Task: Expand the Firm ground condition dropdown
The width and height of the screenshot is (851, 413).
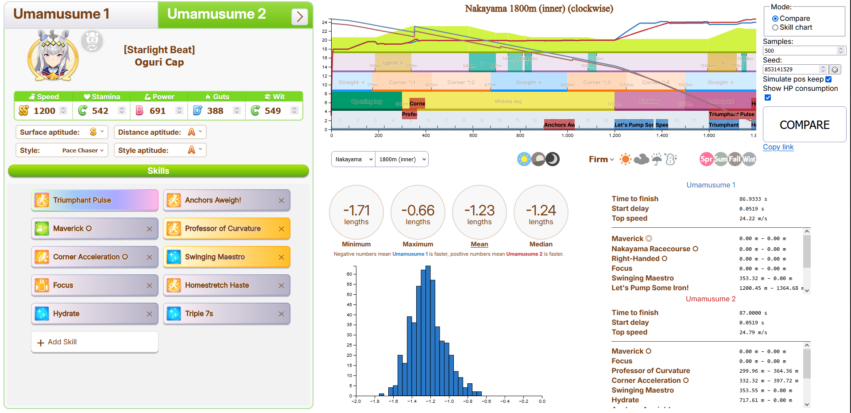Action: [x=601, y=159]
